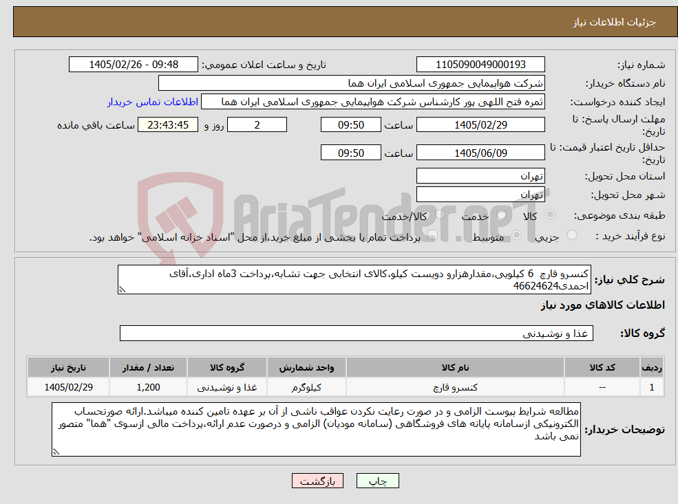678x504 pixels.
Task: Click the تاریخ نیاز column header
Action: 68,368
